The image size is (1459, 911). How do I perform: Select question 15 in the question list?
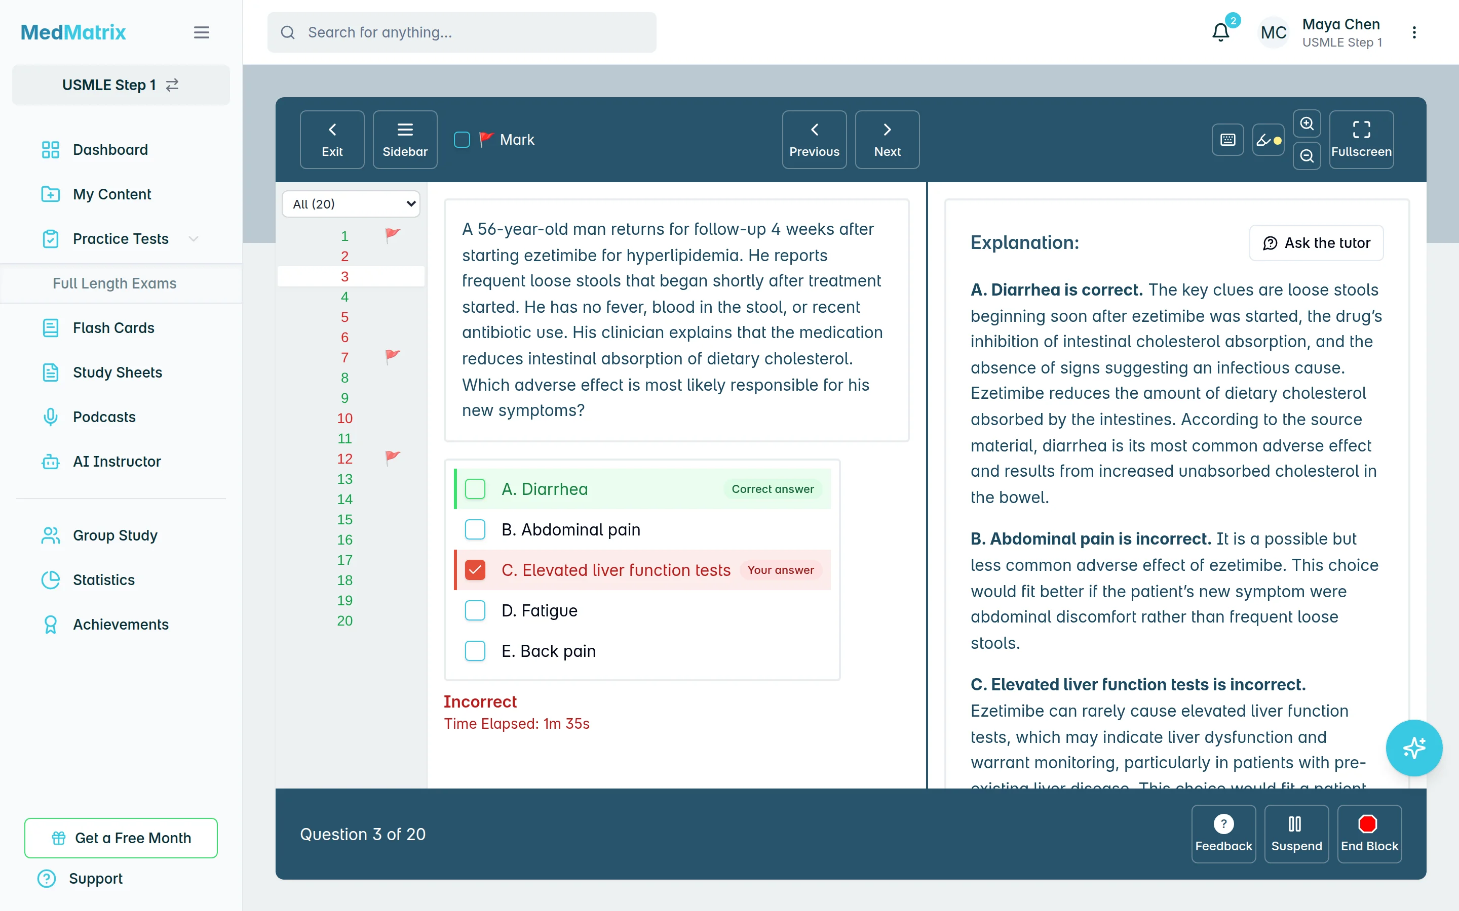coord(345,519)
